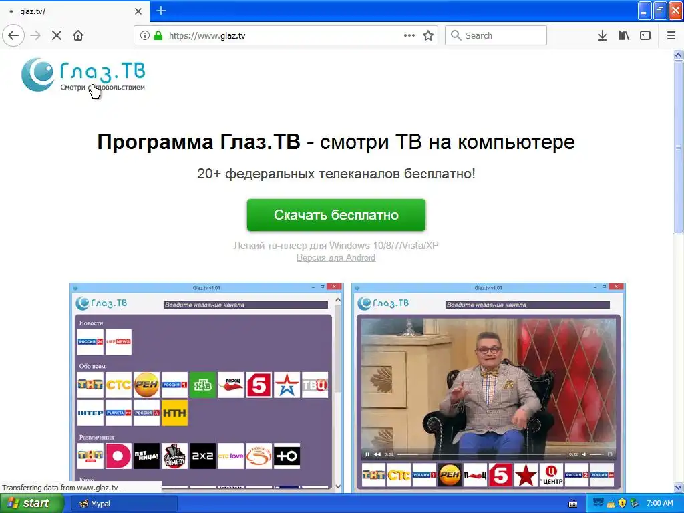Open downloads panel
Image resolution: width=684 pixels, height=513 pixels.
tap(602, 35)
